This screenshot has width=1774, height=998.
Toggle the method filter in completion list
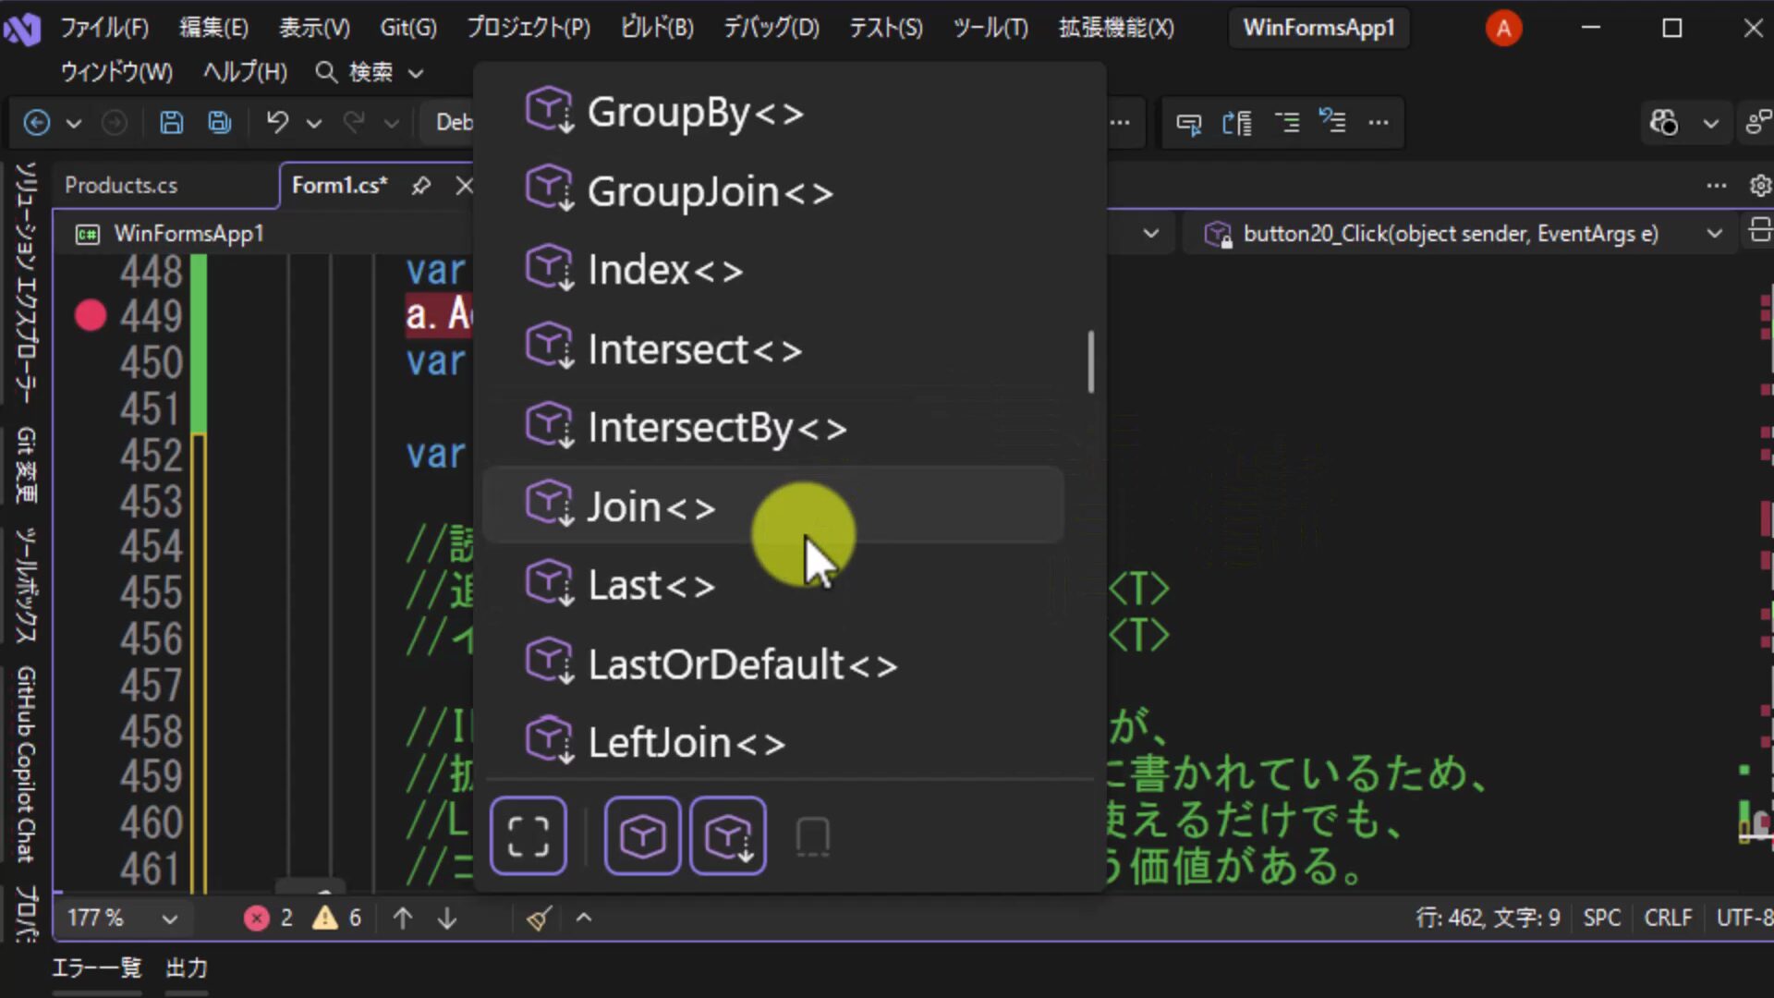click(642, 836)
